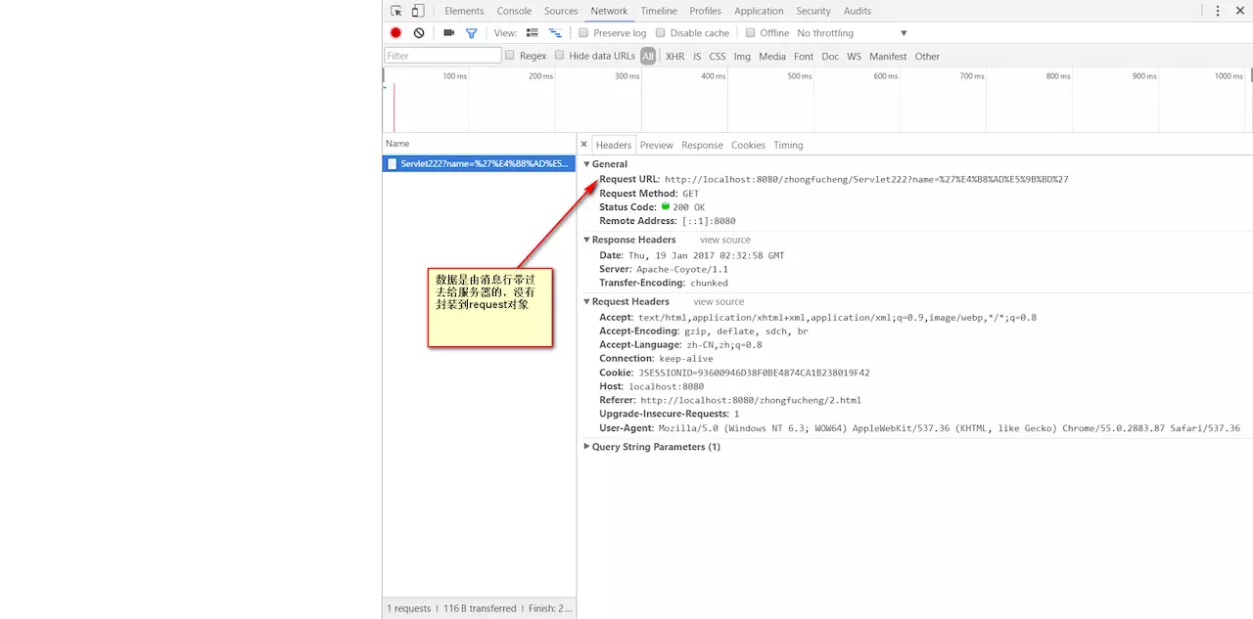
Task: Open the Elements tab
Action: click(464, 11)
